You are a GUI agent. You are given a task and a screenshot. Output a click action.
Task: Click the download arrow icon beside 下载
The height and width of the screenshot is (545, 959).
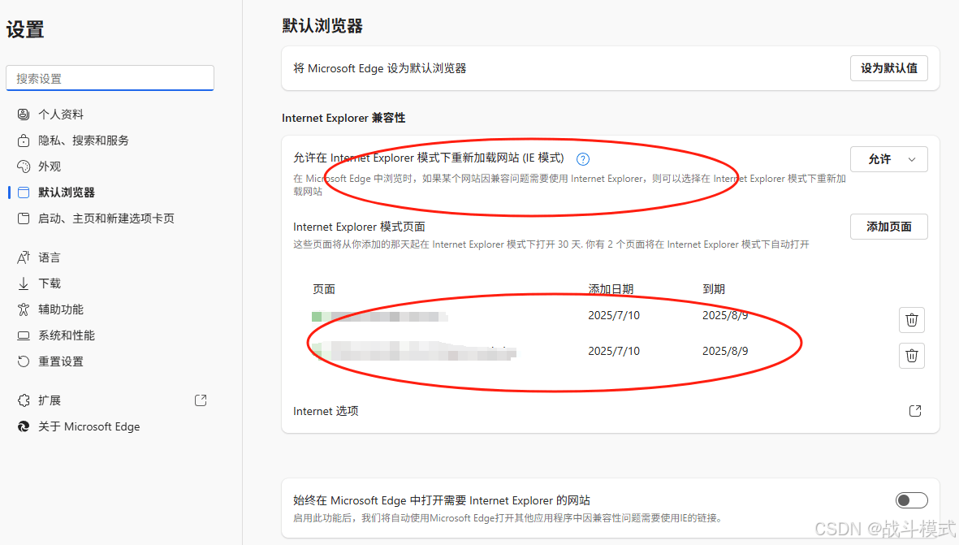[x=24, y=283]
